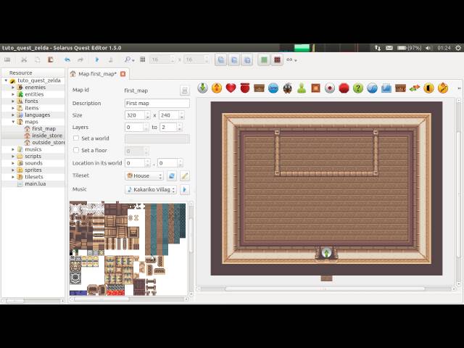Select inside_store map in tree
The height and width of the screenshot is (348, 464).
coord(47,136)
